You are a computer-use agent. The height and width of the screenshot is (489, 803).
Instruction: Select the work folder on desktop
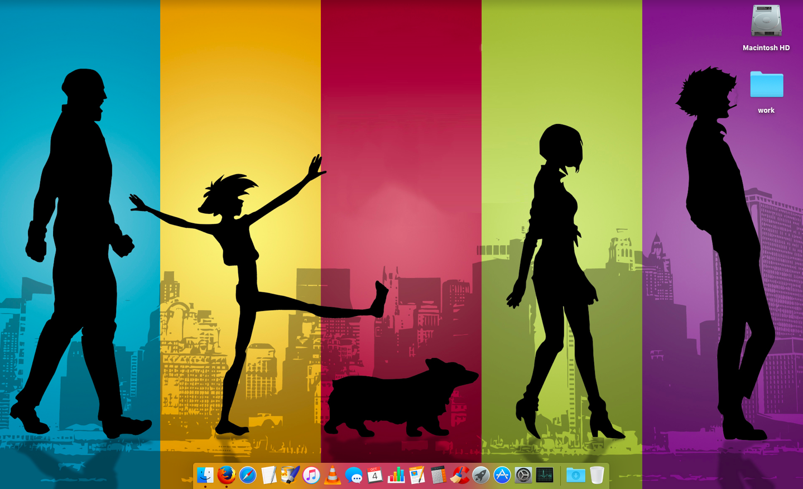(767, 84)
